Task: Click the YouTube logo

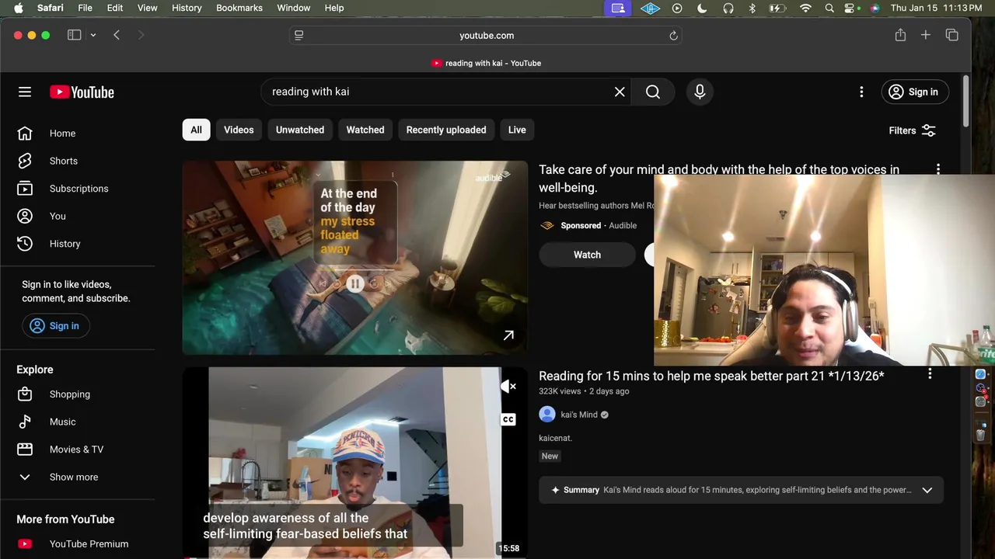Action: coord(82,92)
